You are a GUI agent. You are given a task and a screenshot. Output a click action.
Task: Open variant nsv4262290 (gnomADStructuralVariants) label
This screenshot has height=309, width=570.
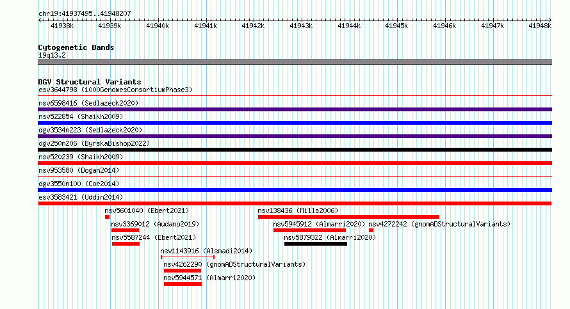click(234, 264)
